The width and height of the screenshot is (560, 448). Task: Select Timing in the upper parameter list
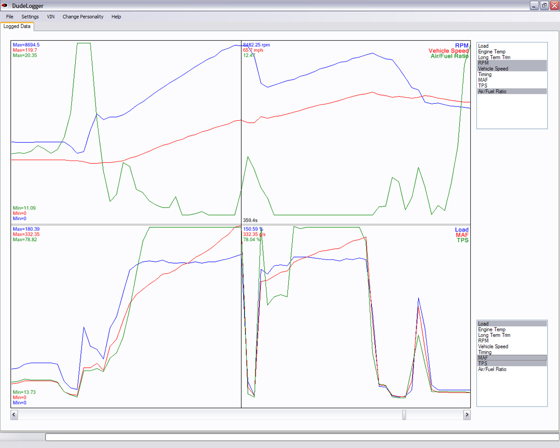coord(512,74)
